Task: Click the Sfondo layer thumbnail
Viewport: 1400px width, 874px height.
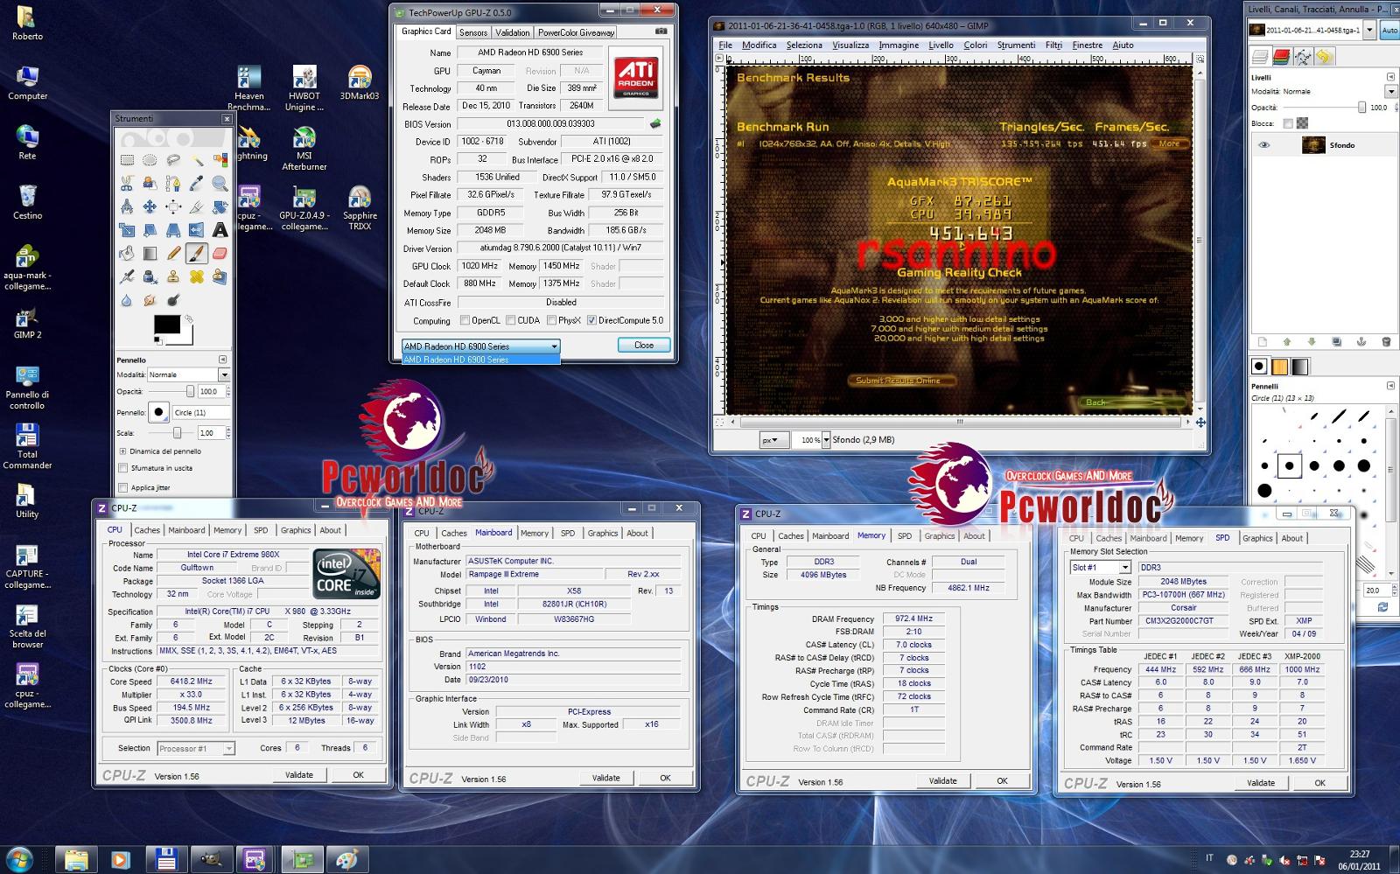Action: (x=1313, y=145)
